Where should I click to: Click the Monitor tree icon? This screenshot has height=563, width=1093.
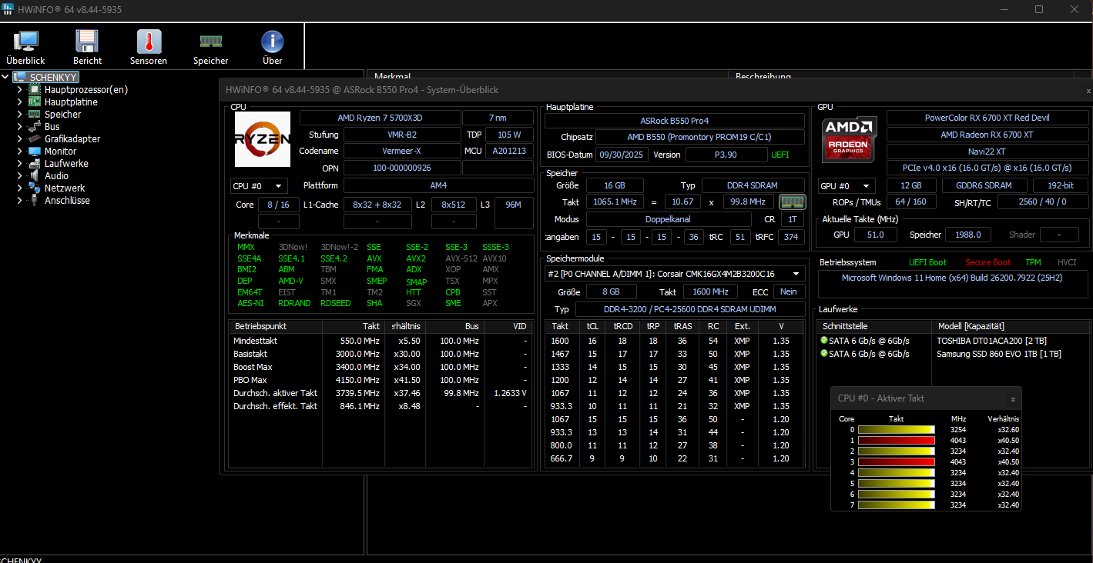[35, 151]
